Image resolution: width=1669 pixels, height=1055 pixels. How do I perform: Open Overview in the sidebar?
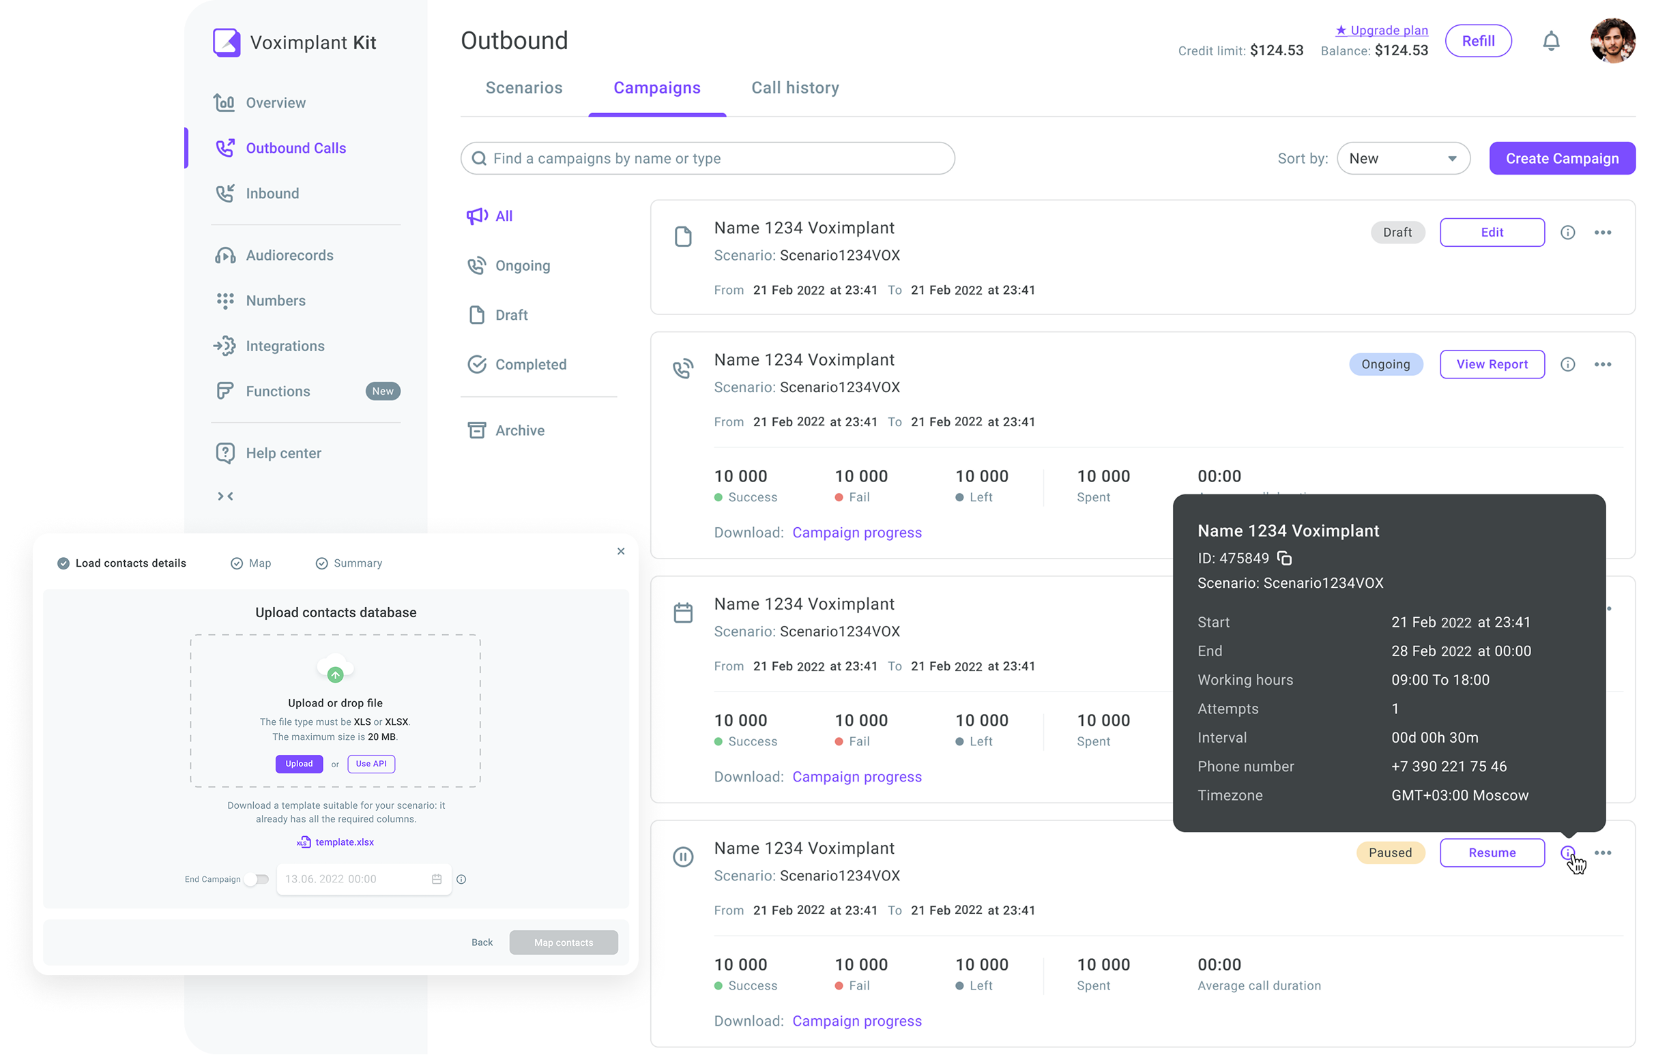click(260, 102)
